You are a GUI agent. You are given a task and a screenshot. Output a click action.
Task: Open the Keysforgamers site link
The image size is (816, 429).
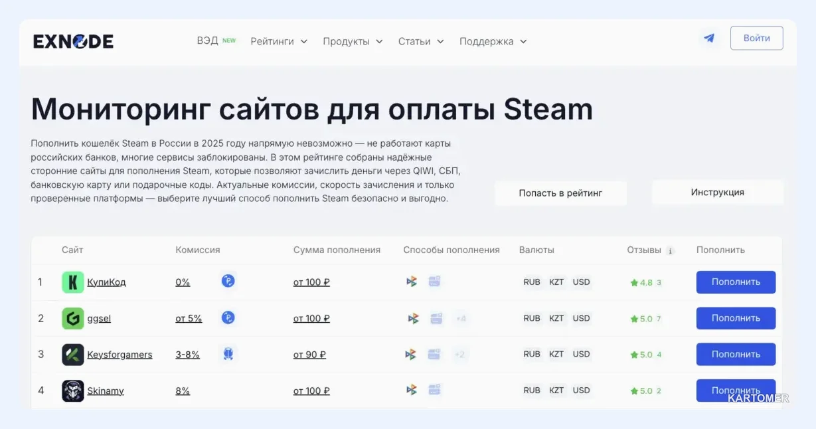[120, 355]
